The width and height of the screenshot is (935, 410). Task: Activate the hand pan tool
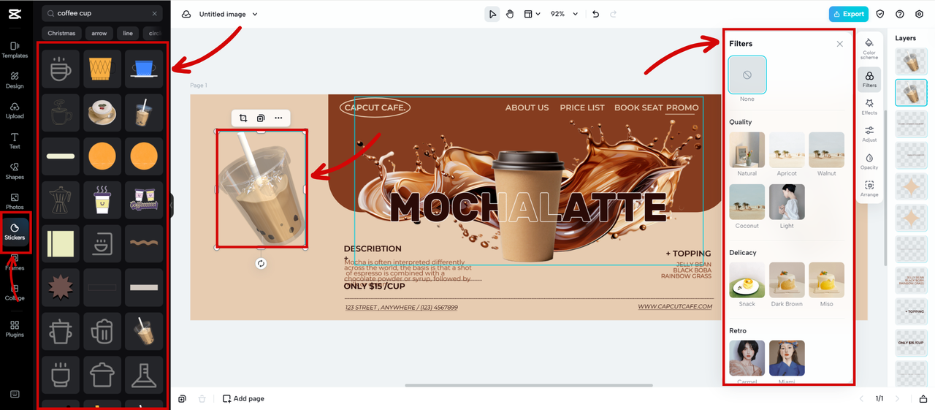click(510, 14)
